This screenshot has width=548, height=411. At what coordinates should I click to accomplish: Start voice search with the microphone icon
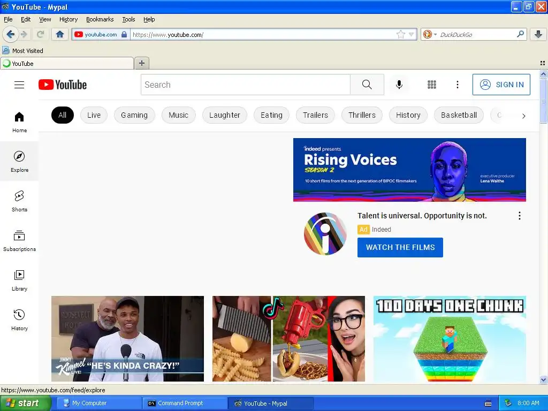399,85
